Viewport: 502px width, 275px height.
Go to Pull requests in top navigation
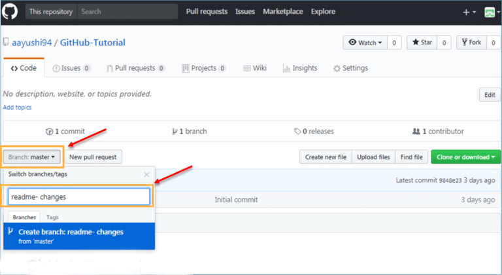pos(207,12)
